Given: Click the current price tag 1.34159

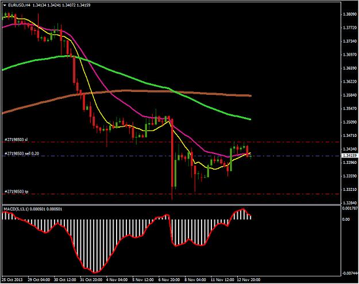Looking at the screenshot, I should tap(350, 156).
